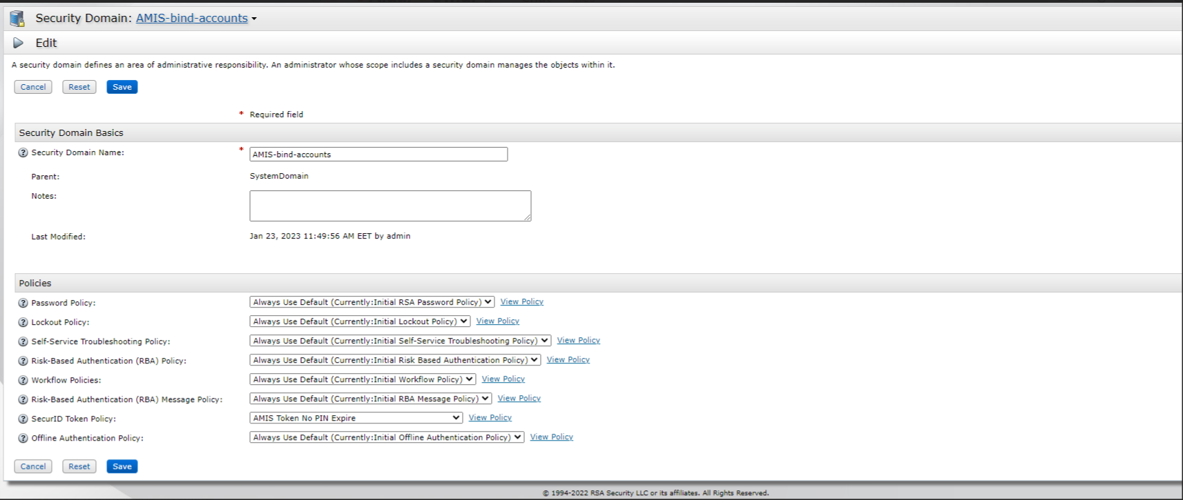Screen dimensions: 1183x500
Task: Open the SecurID Token Policy dropdown
Action: point(356,418)
